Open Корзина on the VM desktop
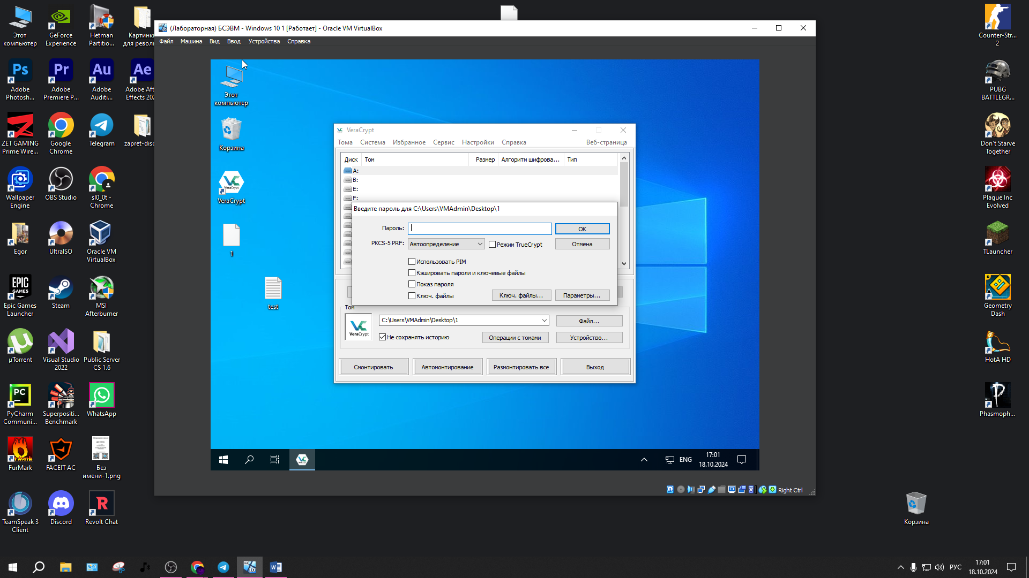 [232, 134]
